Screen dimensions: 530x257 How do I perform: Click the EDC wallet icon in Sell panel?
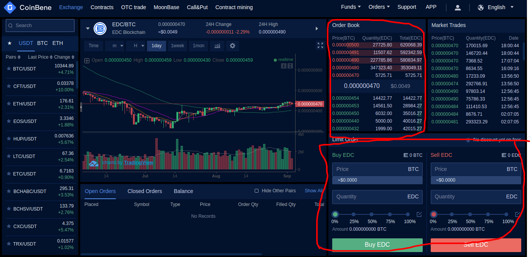pos(504,155)
